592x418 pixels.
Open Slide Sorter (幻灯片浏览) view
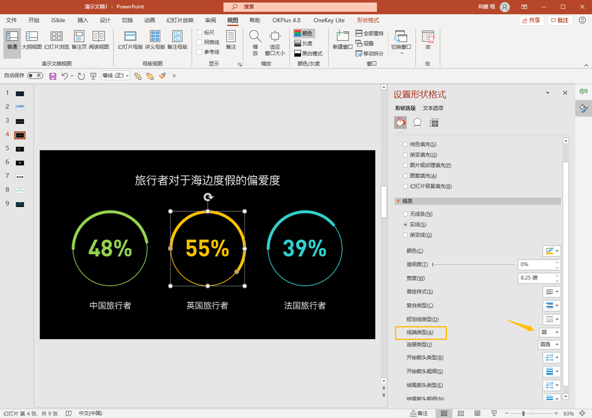click(x=57, y=41)
